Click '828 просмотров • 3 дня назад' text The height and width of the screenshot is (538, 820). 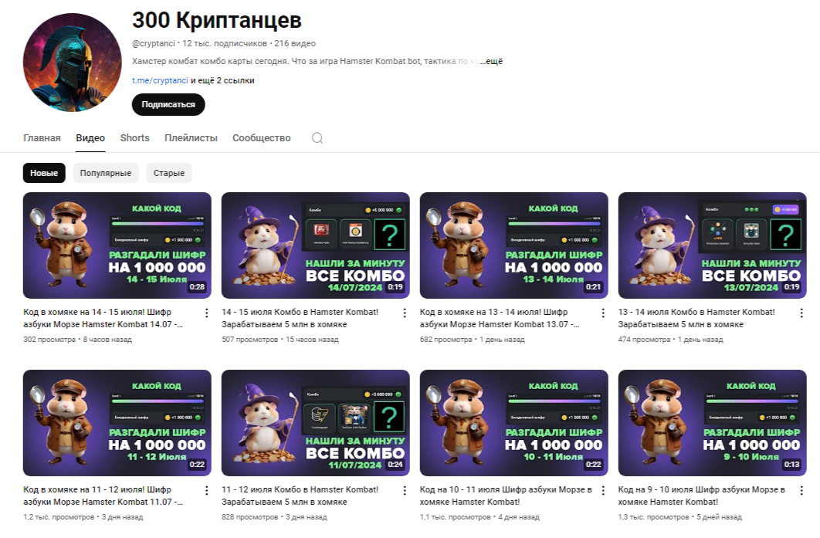click(274, 517)
